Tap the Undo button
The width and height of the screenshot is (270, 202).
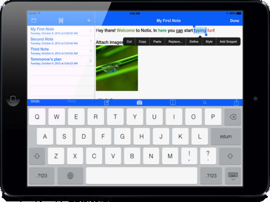coord(35,101)
